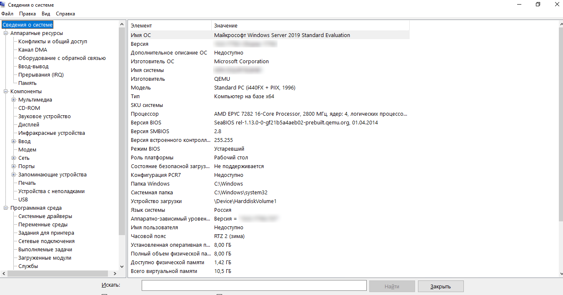Open the Вид menu
The image size is (563, 295).
(46, 14)
